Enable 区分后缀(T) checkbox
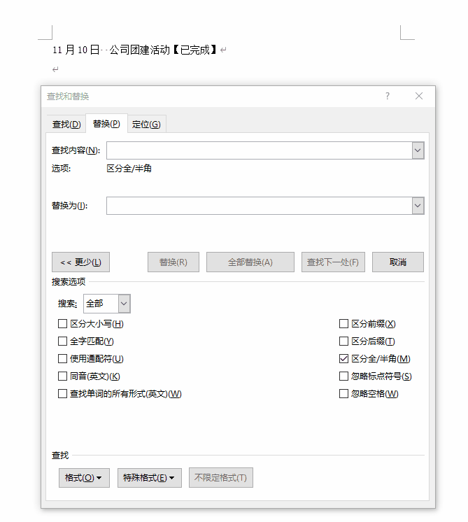The width and height of the screenshot is (468, 522). point(343,341)
